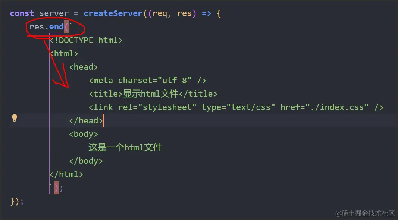Image resolution: width=398 pixels, height=220 pixels.
Task: Place cursor at closing '</head>' tag
Action: 86,120
